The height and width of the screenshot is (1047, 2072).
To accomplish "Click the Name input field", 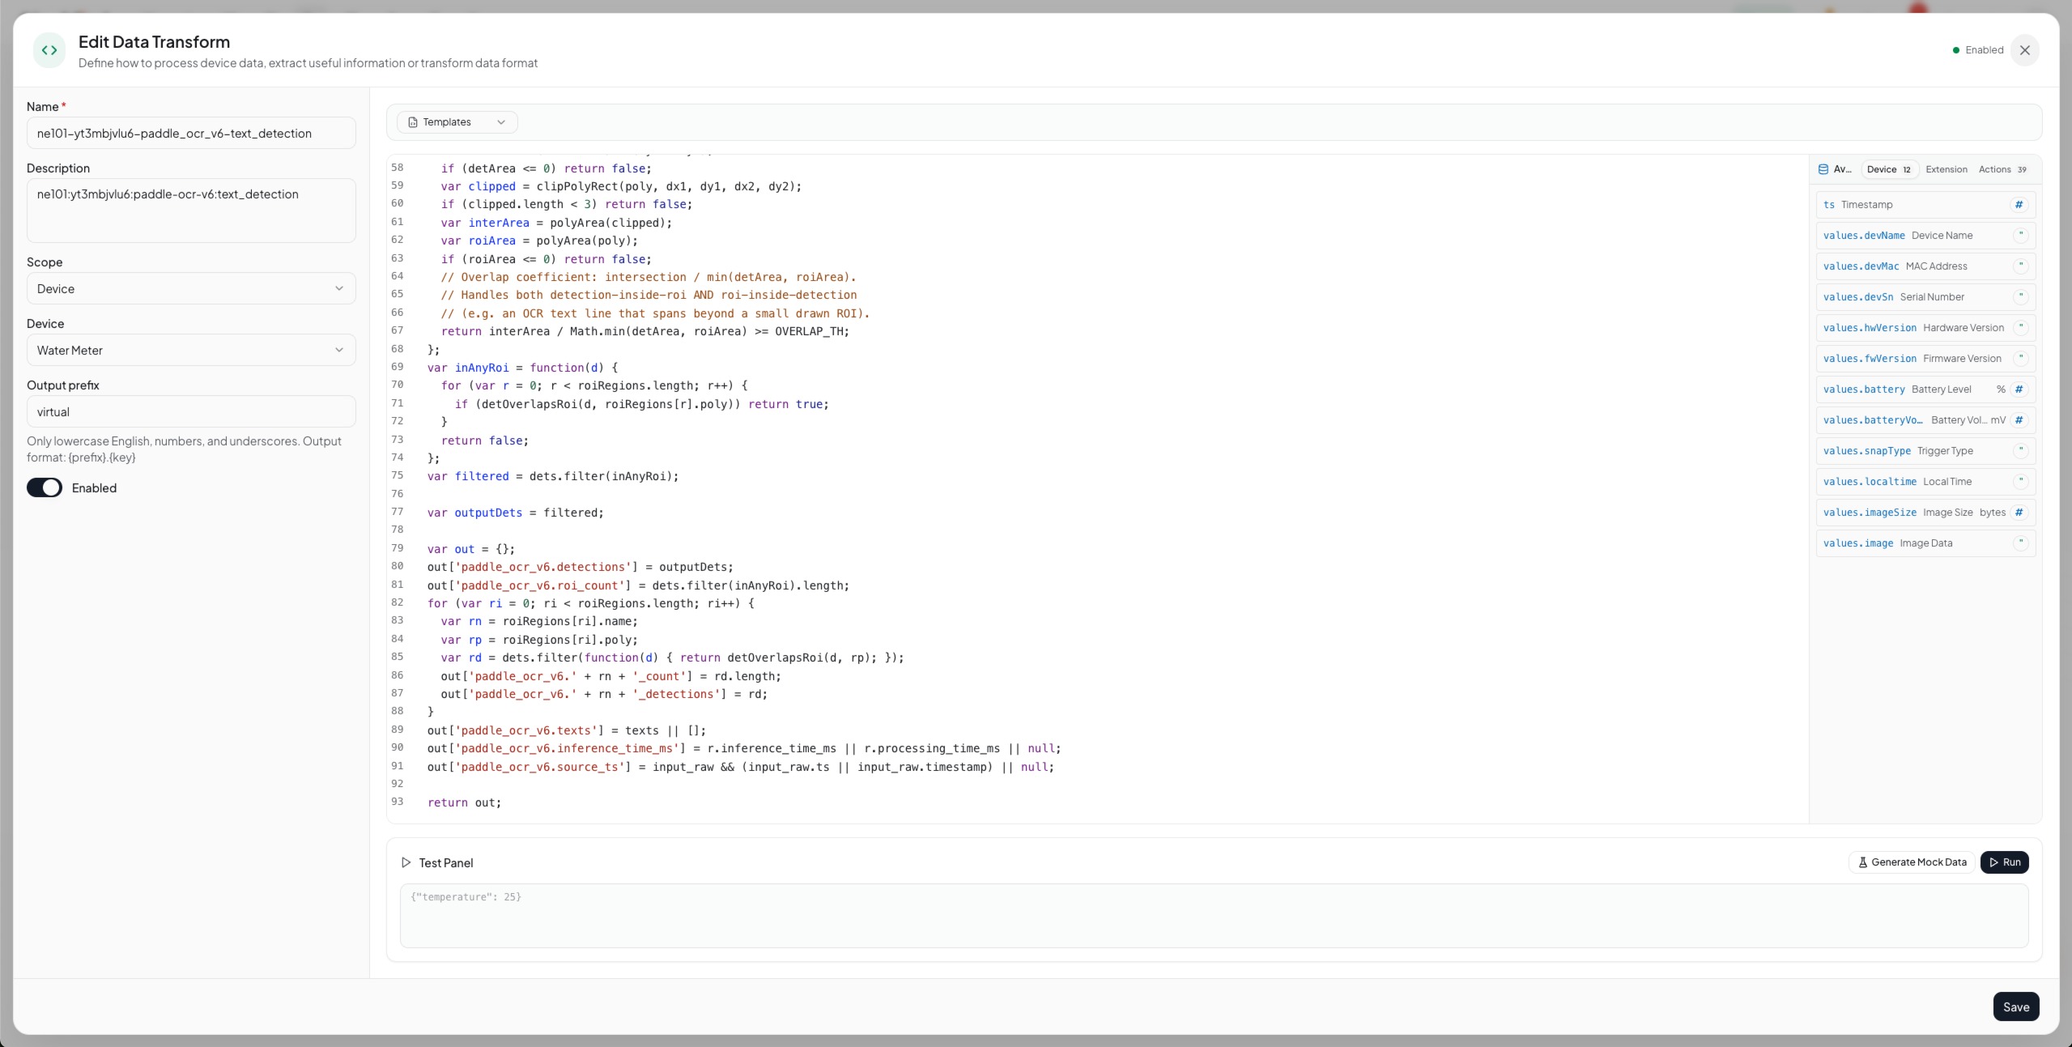I will click(191, 134).
